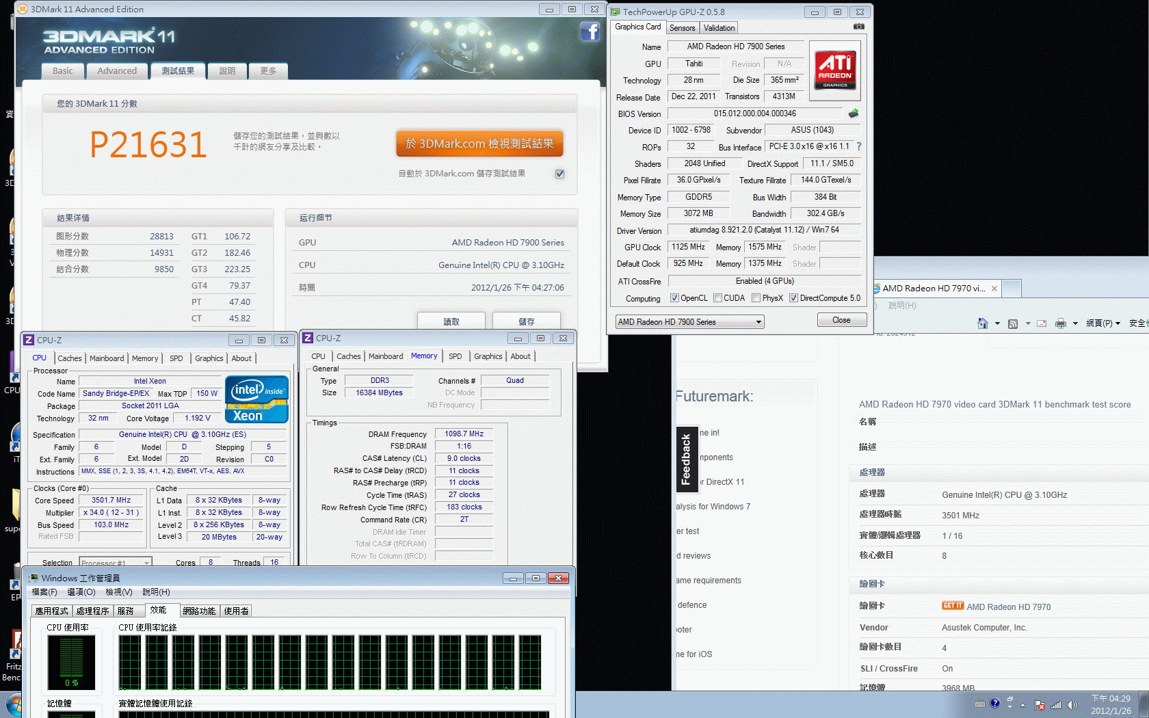This screenshot has width=1149, height=718.
Task: Click the Close button in GPU-Z
Action: click(842, 320)
